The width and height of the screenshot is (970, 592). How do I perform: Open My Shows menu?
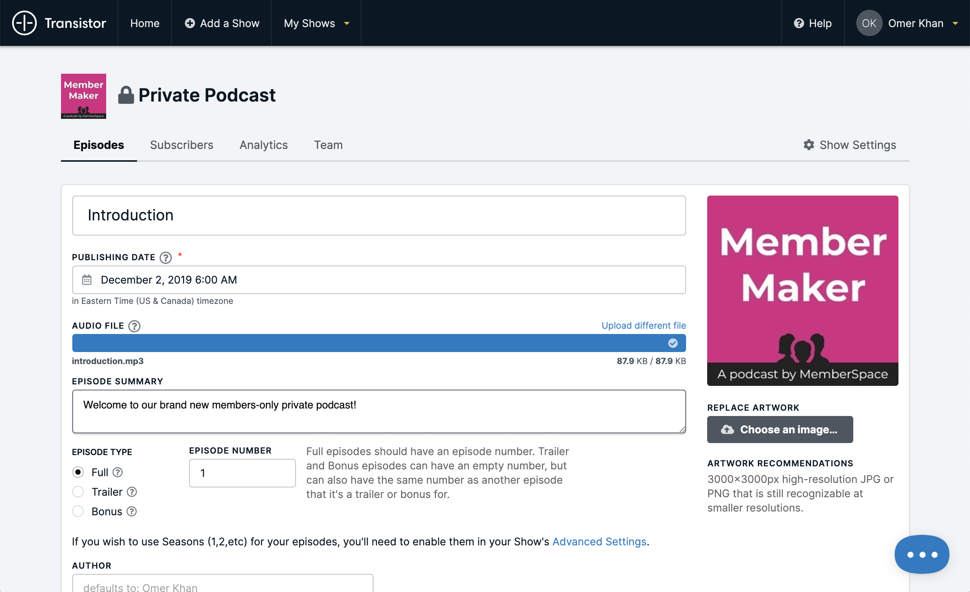[317, 23]
